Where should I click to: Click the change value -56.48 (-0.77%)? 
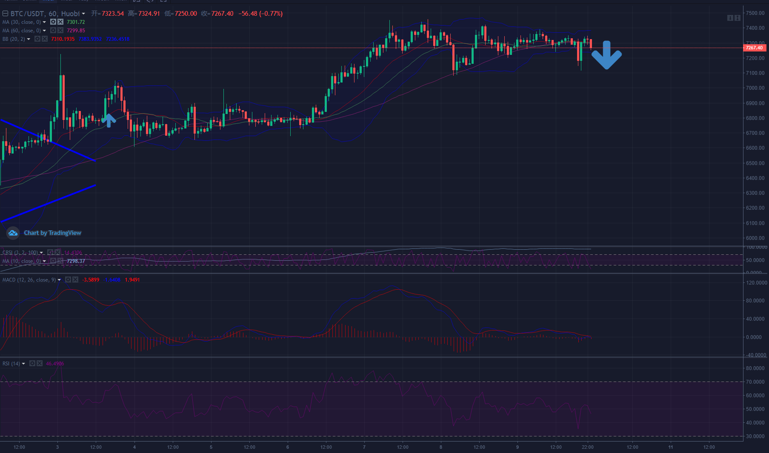click(x=260, y=14)
